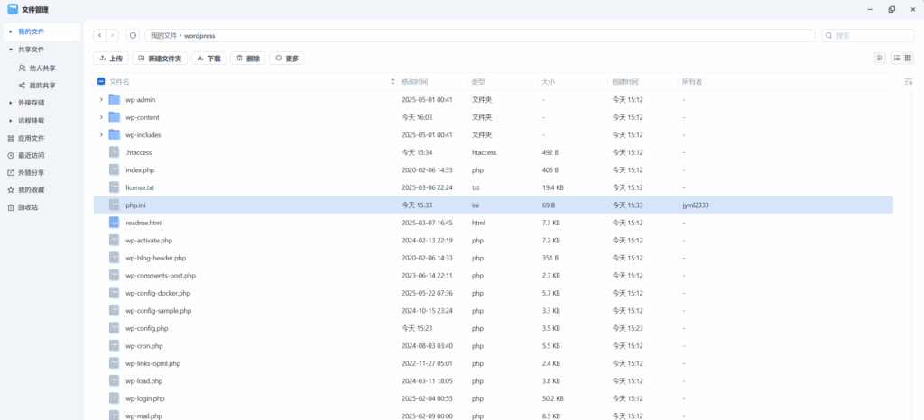Screen dimensions: 924x420
Task: Click the back navigation arrow
Action: point(99,35)
